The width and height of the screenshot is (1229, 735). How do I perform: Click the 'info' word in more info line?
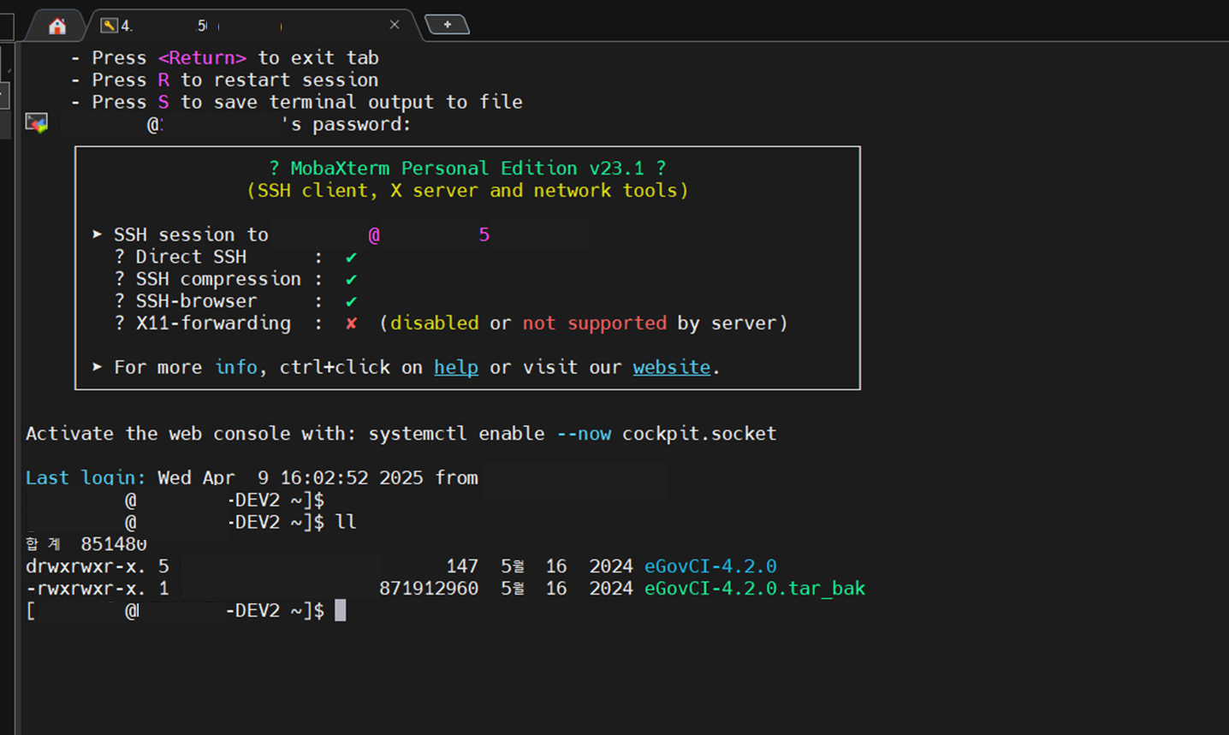[236, 367]
